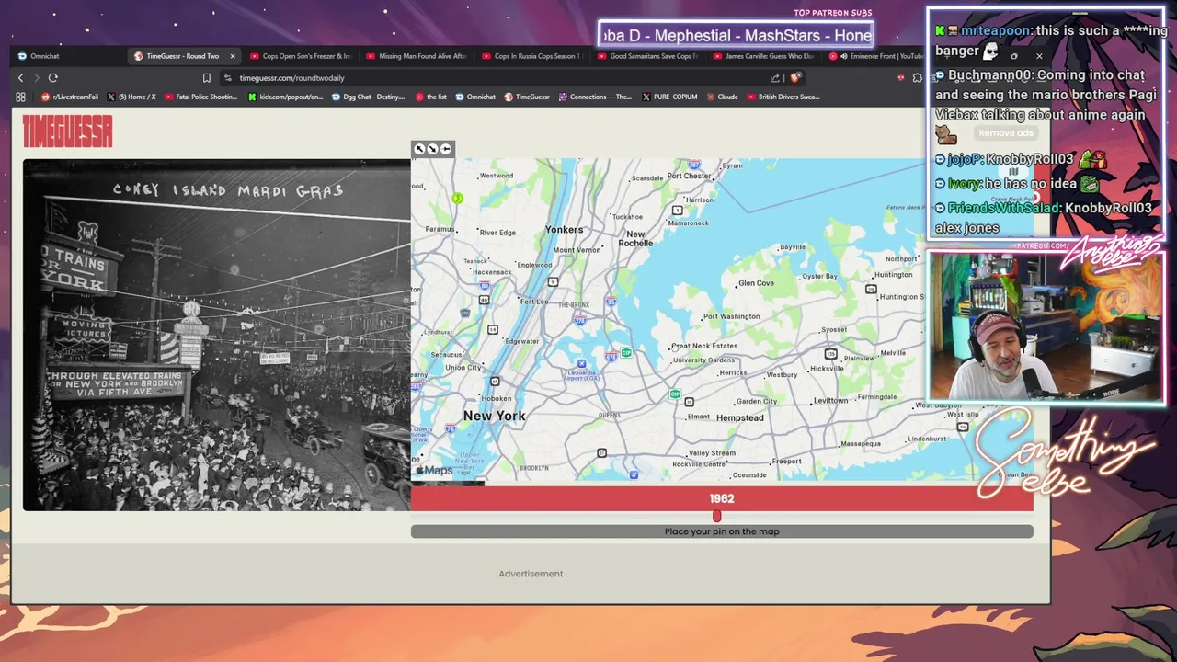
Task: Open the kick.com/popout bookmark
Action: [286, 97]
